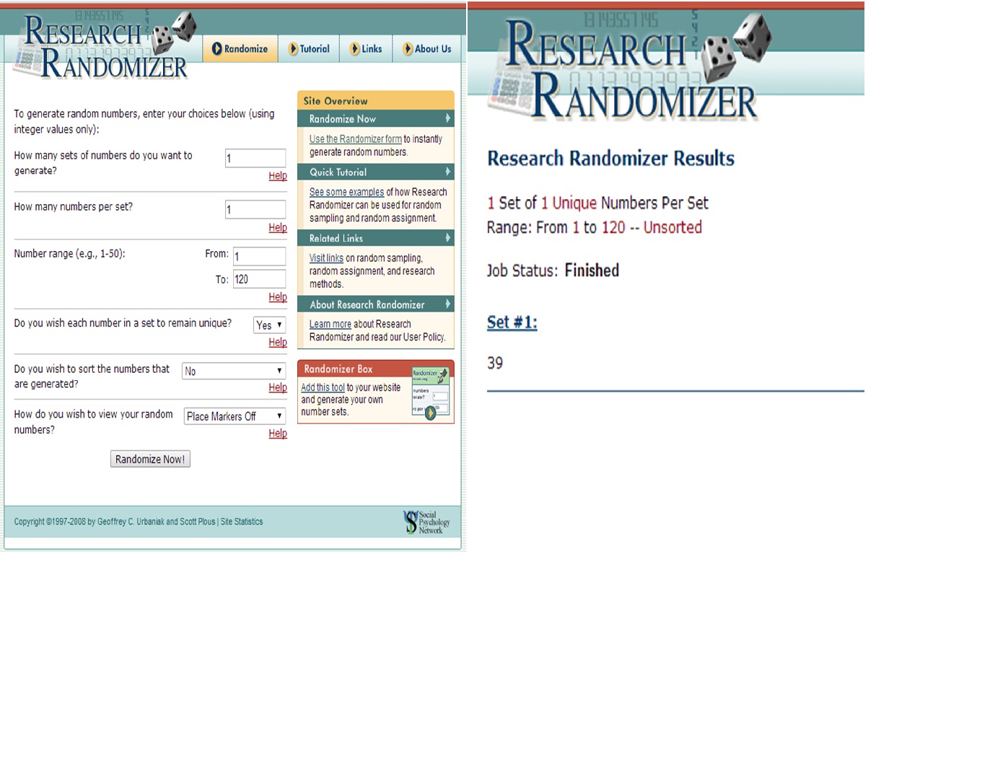This screenshot has width=990, height=766.
Task: Expand About Research Randomizer sidebar header
Action: click(376, 305)
